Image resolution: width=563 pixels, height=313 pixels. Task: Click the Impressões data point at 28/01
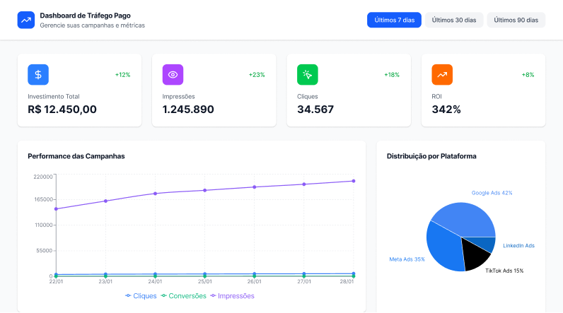click(x=354, y=181)
